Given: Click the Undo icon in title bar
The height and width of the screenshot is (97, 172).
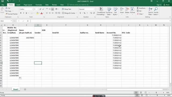Looking at the screenshot, I should (x=8, y=1).
